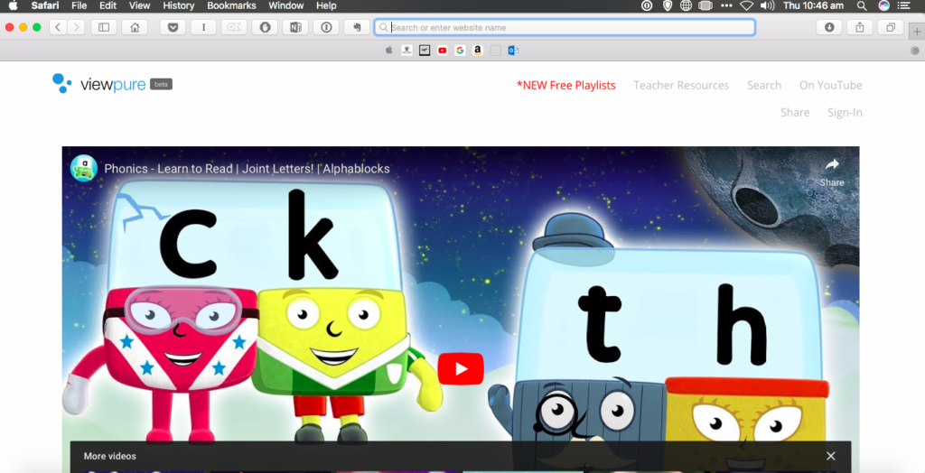
Task: Open the File menu
Action: 79,6
